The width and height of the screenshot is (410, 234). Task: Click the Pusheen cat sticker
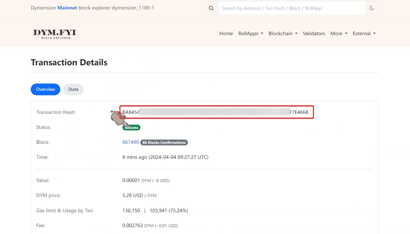(117, 118)
